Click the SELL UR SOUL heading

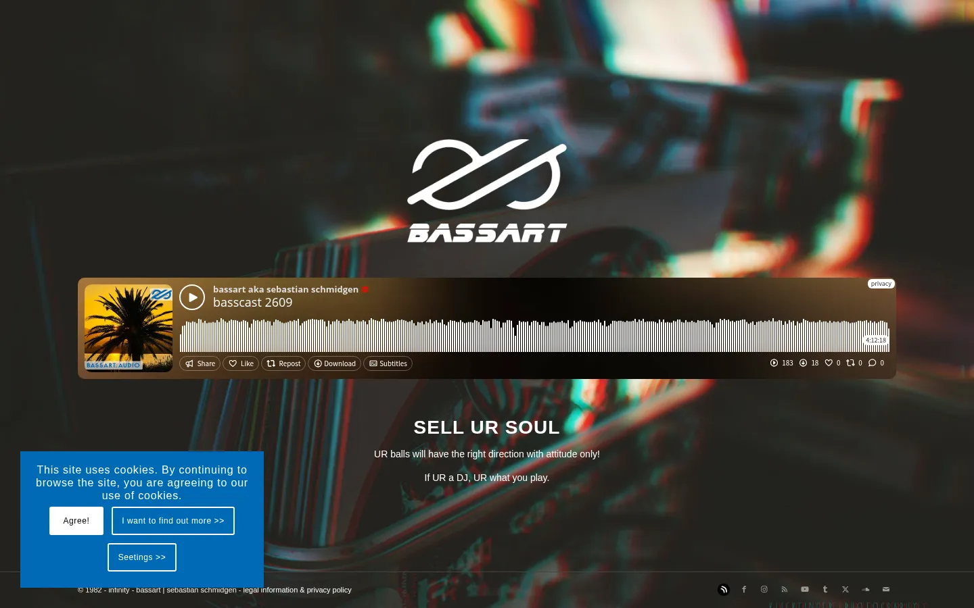coord(487,428)
